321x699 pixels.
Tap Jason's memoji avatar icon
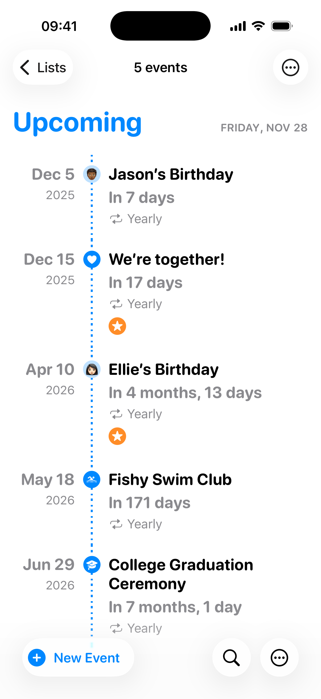click(x=92, y=174)
